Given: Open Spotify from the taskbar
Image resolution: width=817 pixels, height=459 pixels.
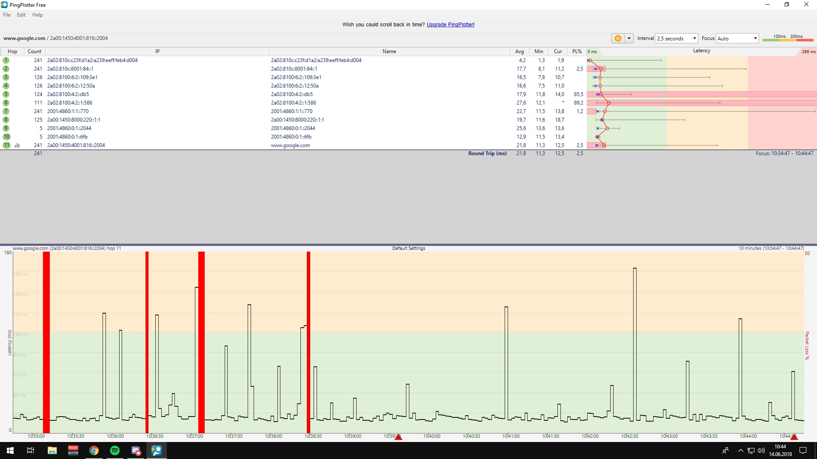Looking at the screenshot, I should (x=115, y=450).
